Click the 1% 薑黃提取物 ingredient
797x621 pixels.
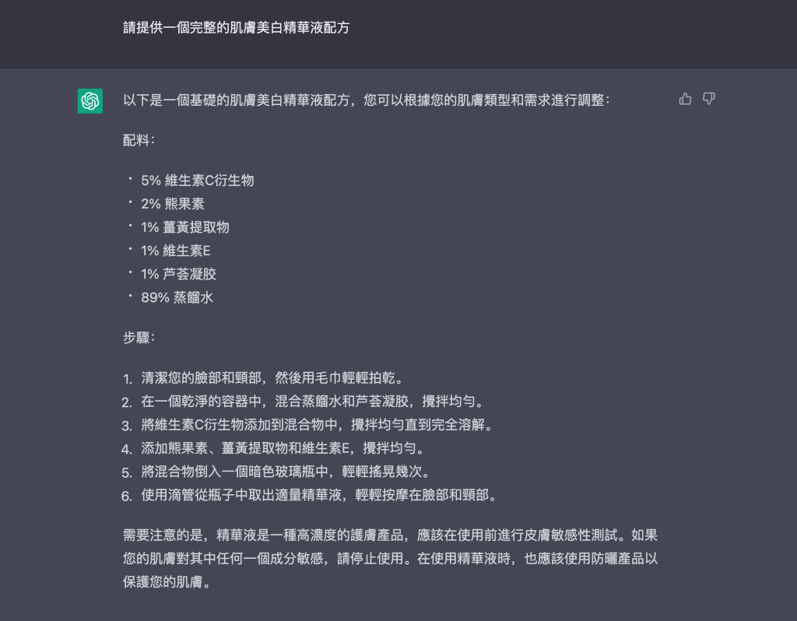click(185, 227)
